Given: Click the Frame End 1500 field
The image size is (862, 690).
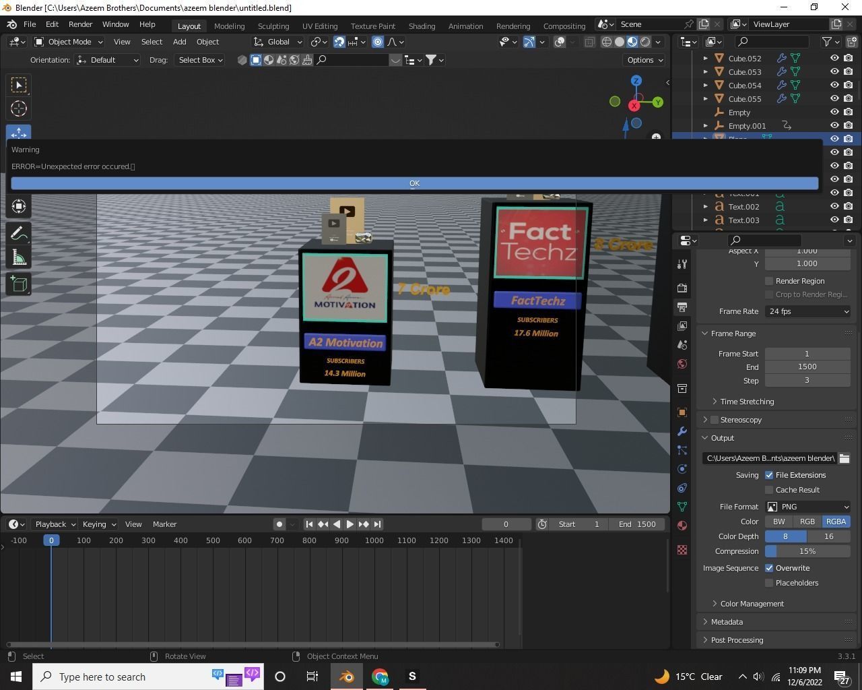Looking at the screenshot, I should tap(807, 367).
